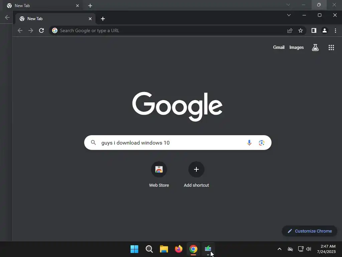This screenshot has height=257, width=342.
Task: Open the profile avatar icon
Action: 325,30
